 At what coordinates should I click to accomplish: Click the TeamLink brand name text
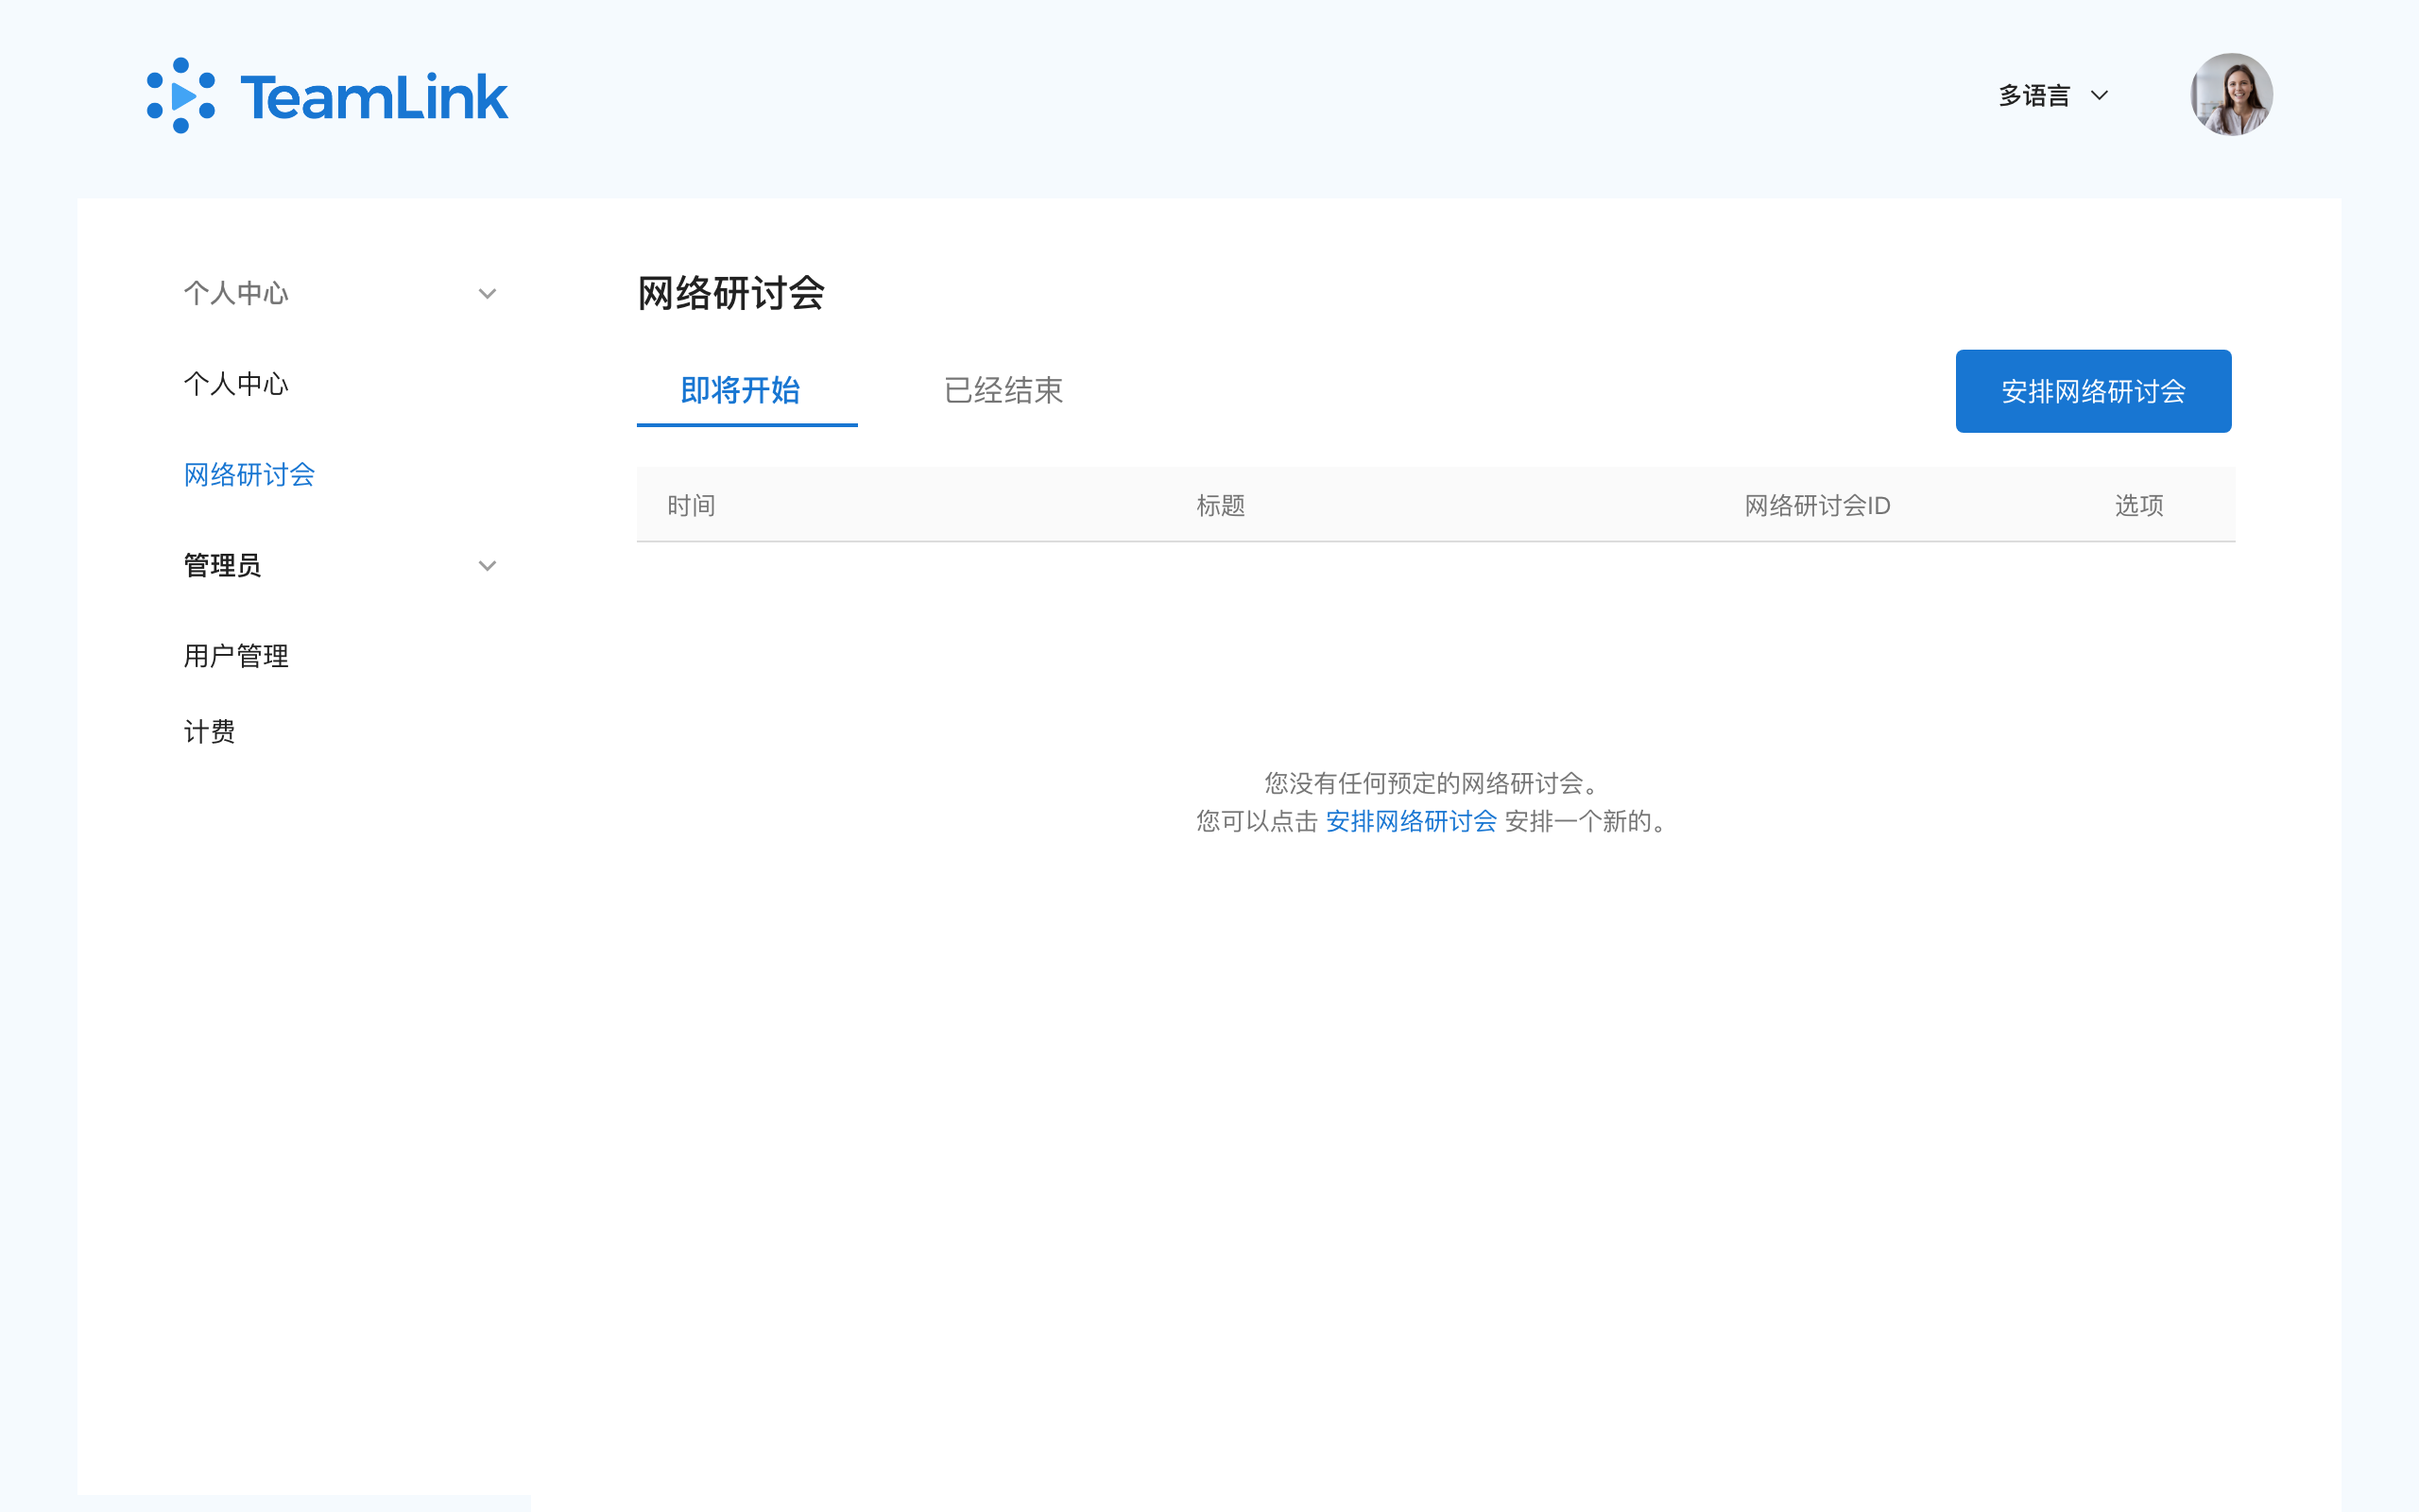coord(374,98)
